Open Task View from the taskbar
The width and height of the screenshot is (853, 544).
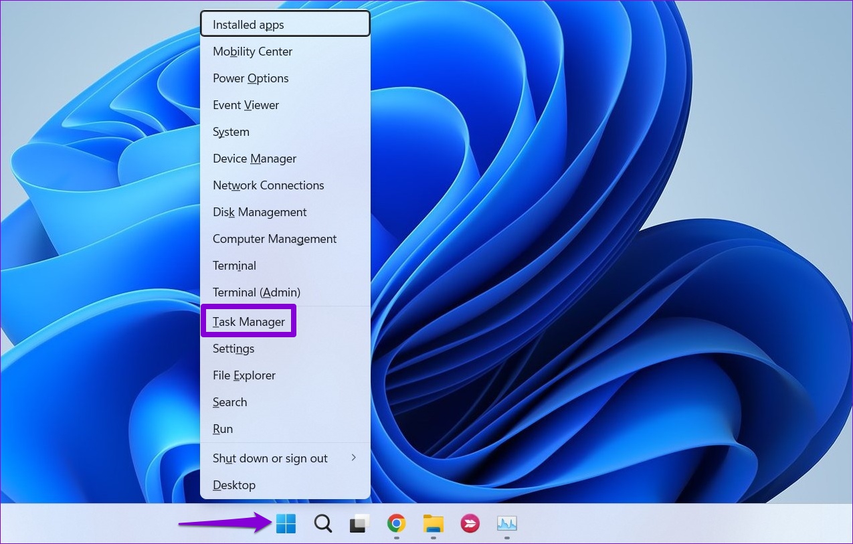point(359,524)
